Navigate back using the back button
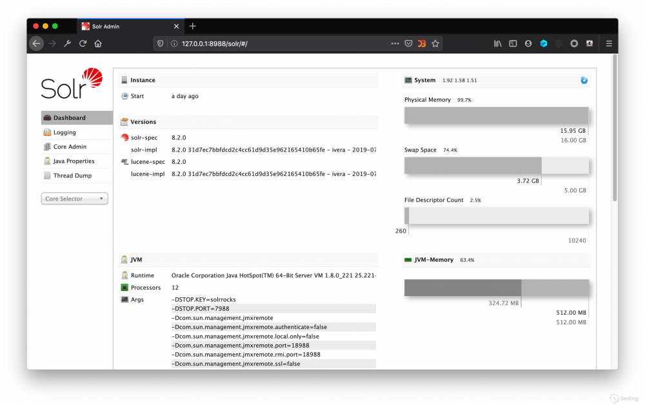 click(36, 43)
